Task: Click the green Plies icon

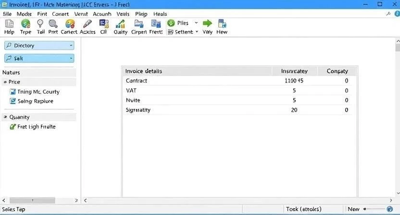Action: click(171, 23)
